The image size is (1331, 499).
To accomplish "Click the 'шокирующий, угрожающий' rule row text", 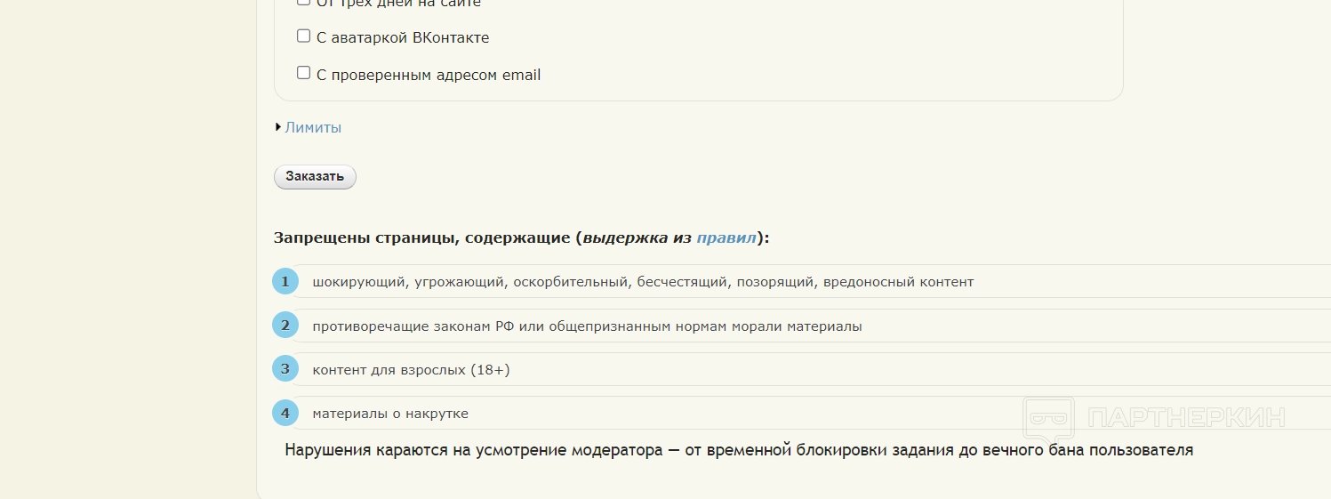I will click(x=643, y=282).
